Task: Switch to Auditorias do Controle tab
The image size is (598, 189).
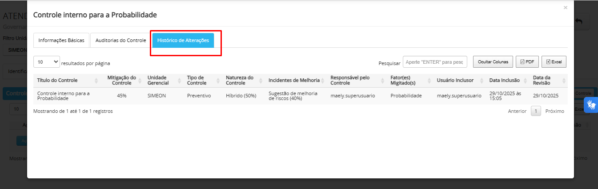Action: point(120,40)
